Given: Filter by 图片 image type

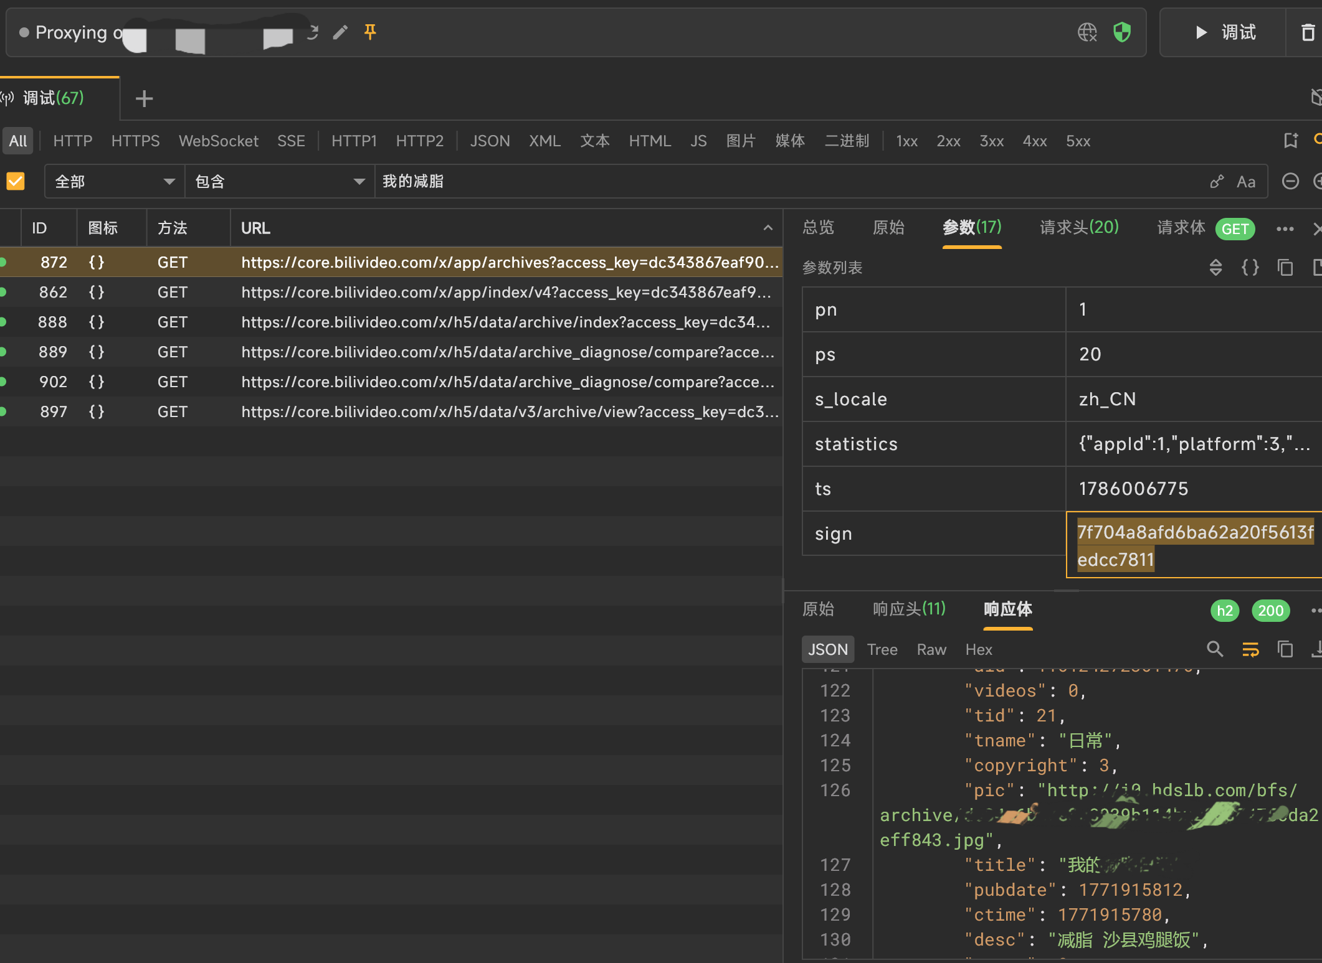Looking at the screenshot, I should (741, 141).
